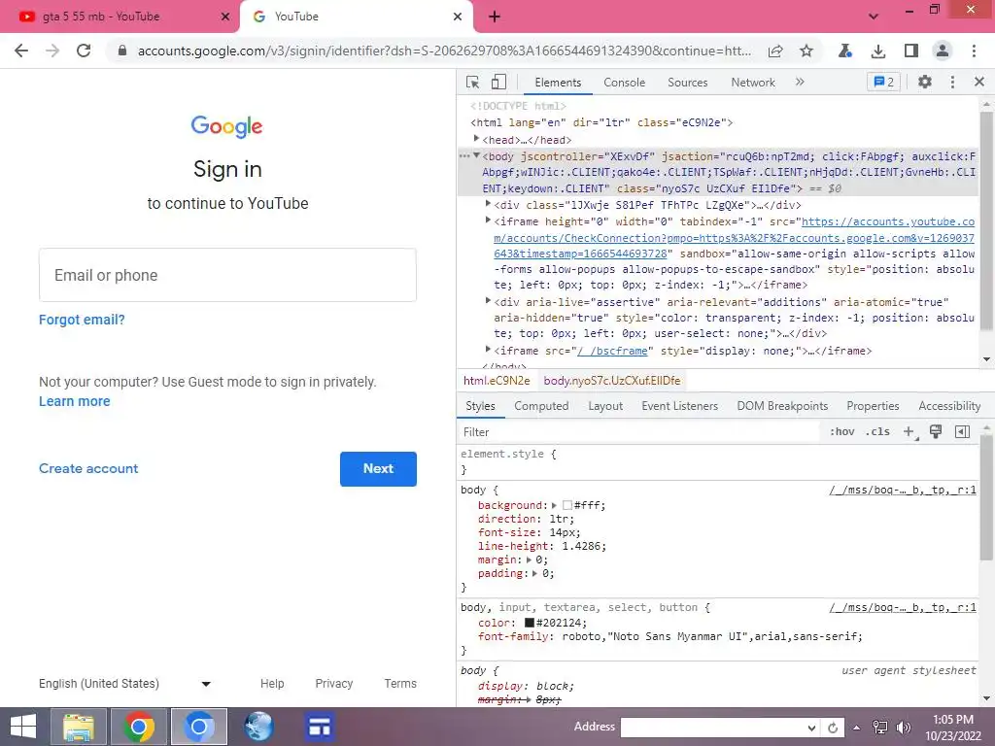Select the Event Listeners tab
The height and width of the screenshot is (746, 995).
[x=679, y=406]
